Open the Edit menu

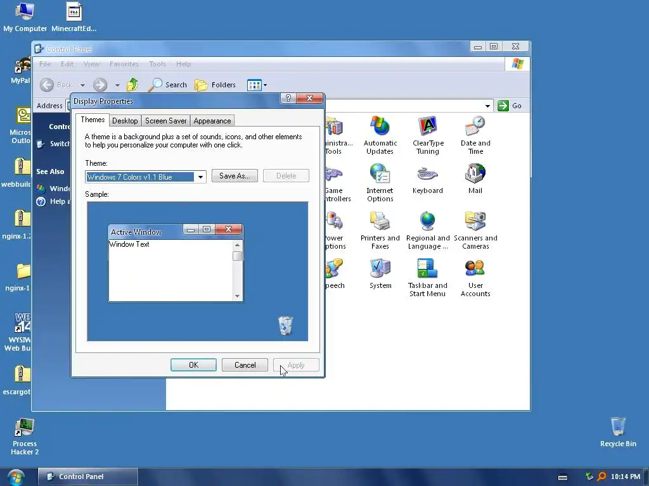click(67, 64)
